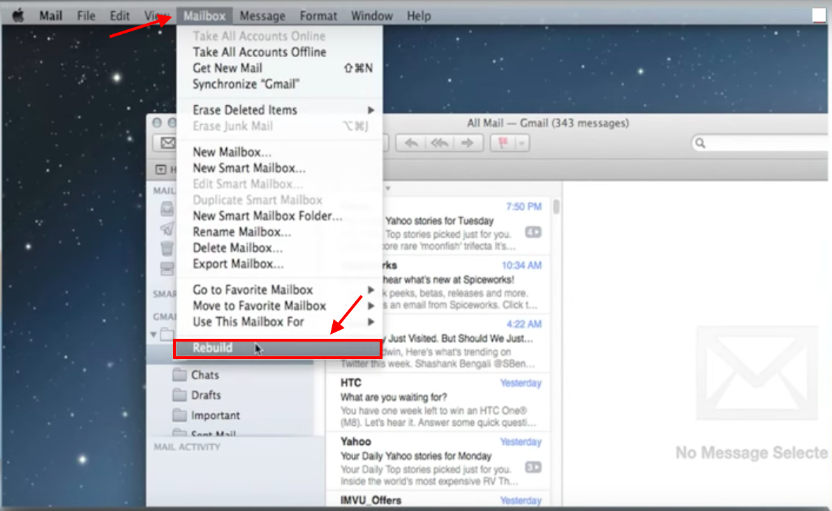Viewport: 832px width, 511px height.
Task: Open the flag color dropdown arrow
Action: pos(521,143)
